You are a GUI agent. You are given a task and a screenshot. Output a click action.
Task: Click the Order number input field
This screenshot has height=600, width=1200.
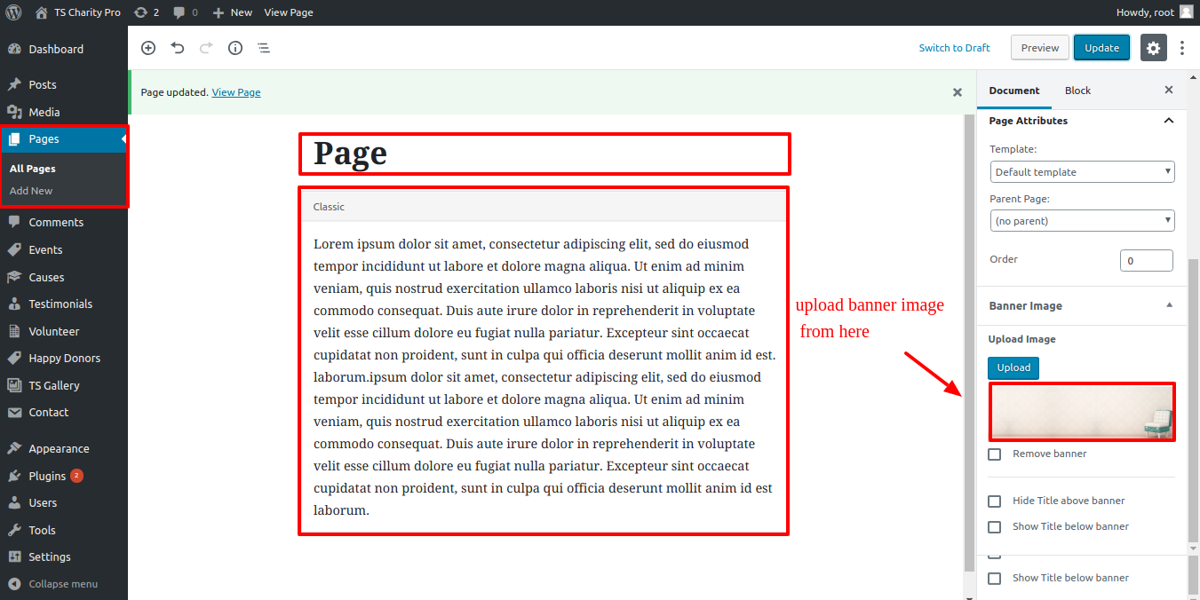click(x=1146, y=261)
